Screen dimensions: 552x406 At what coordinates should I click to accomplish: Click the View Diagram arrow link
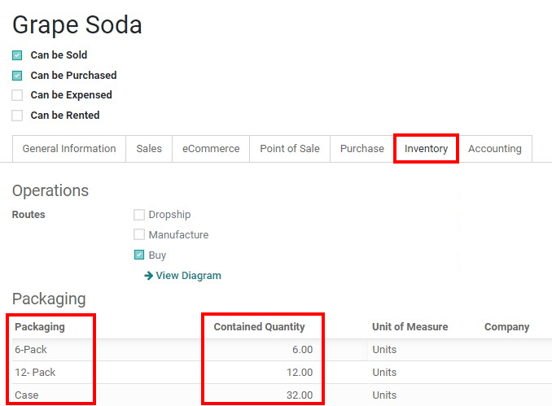tap(182, 276)
